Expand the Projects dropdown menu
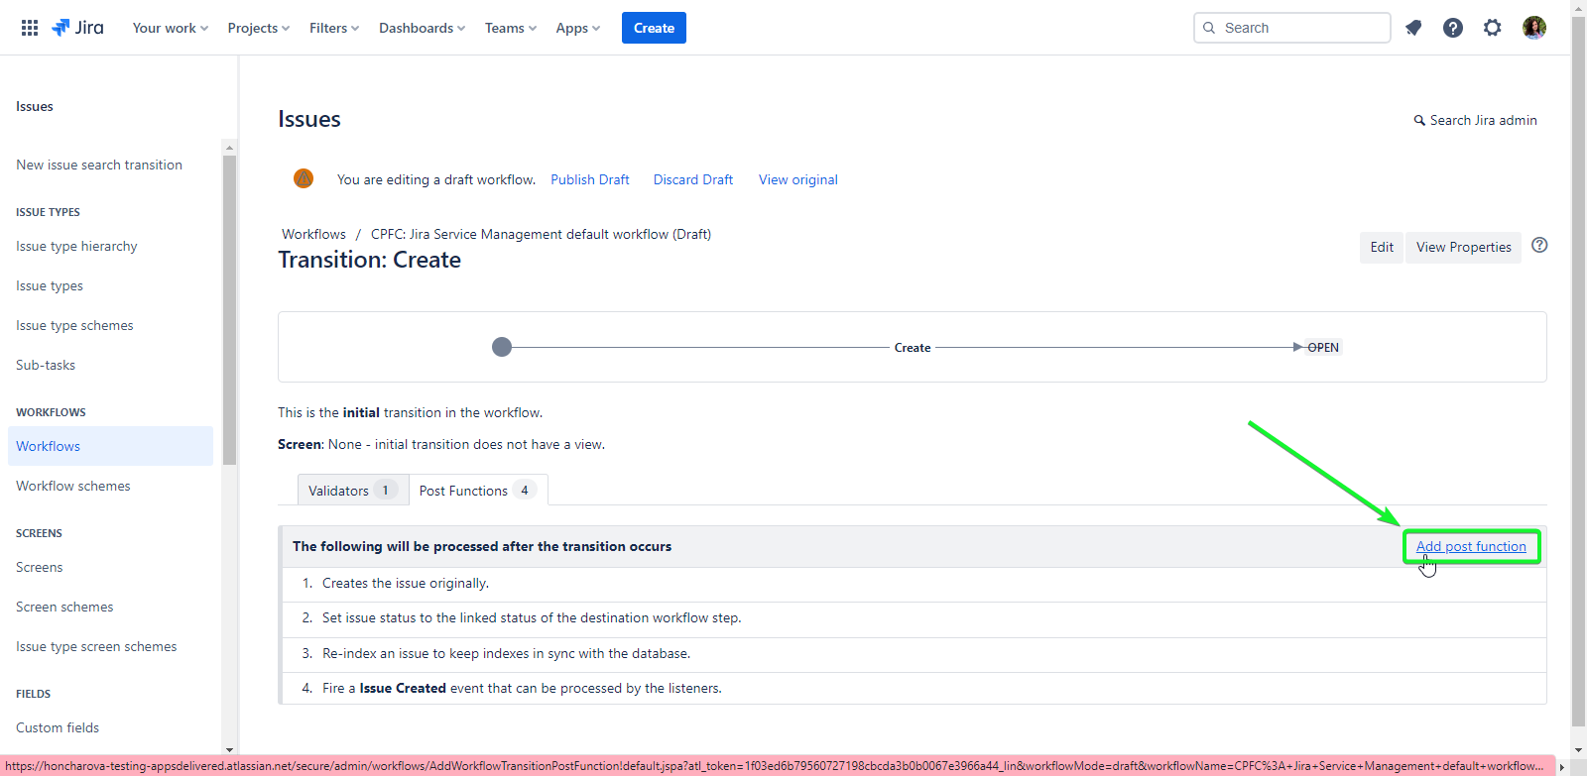1587x776 pixels. point(258,28)
